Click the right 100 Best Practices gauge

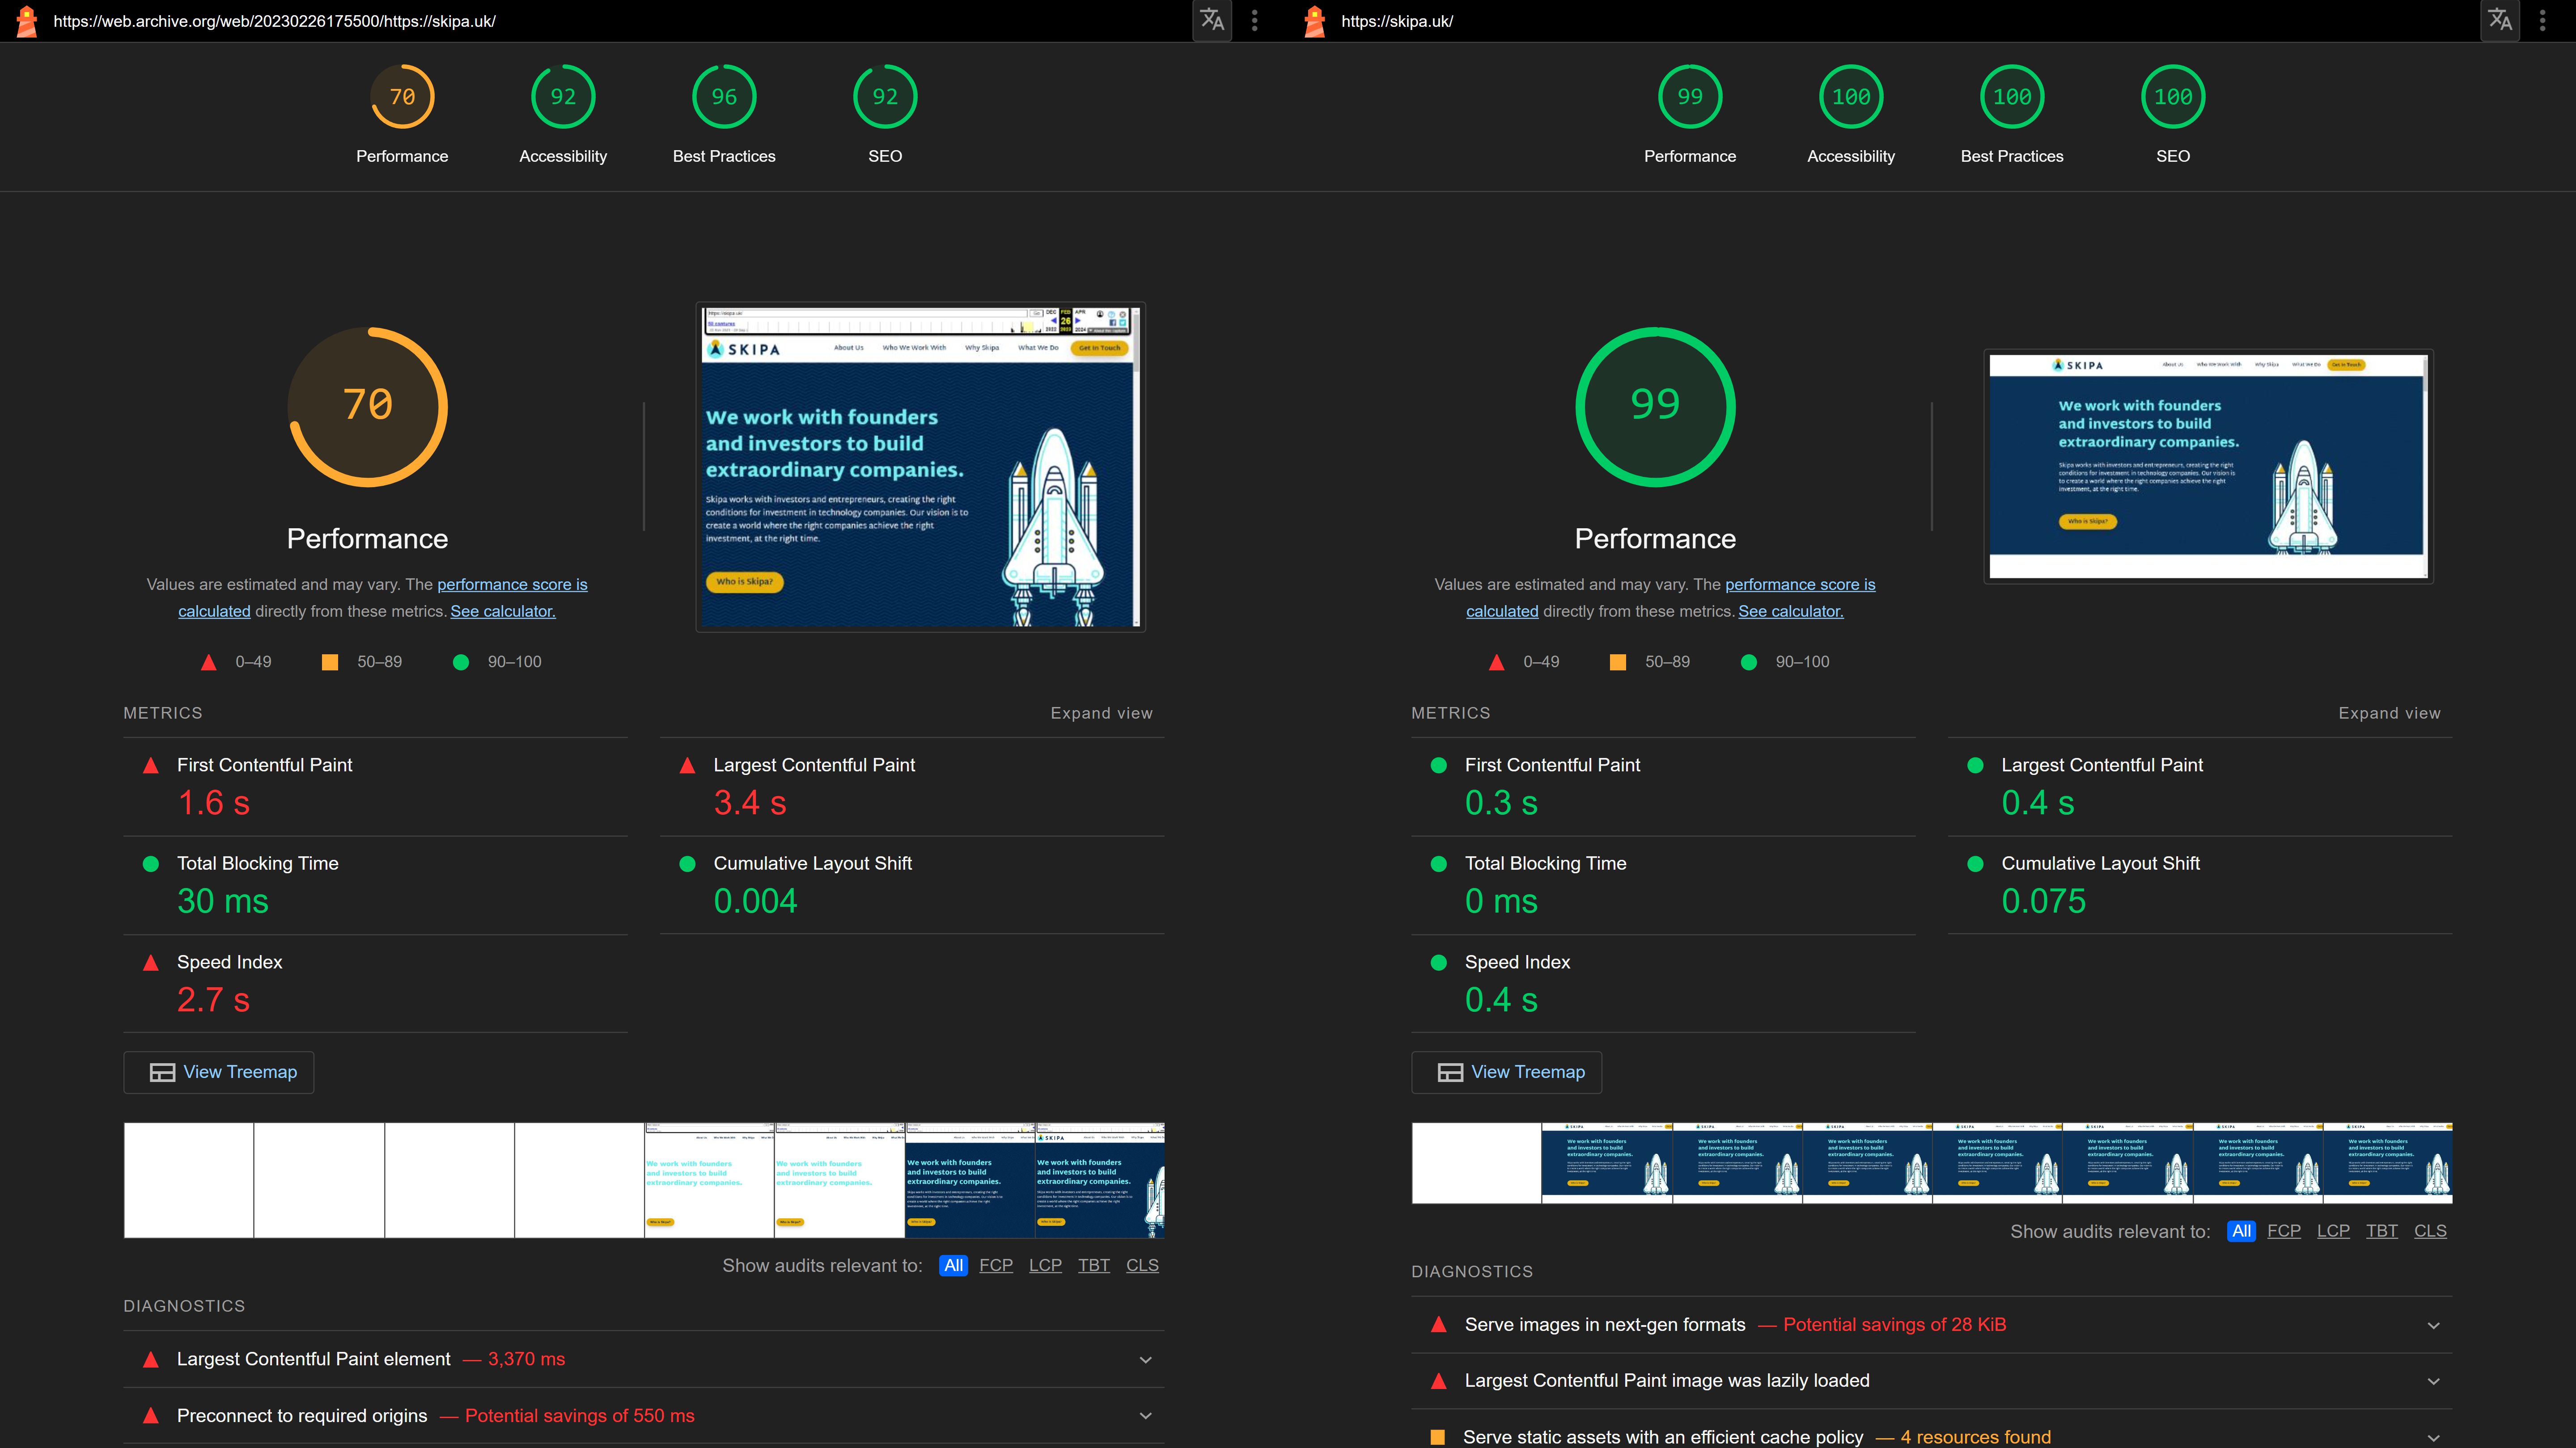2012,97
